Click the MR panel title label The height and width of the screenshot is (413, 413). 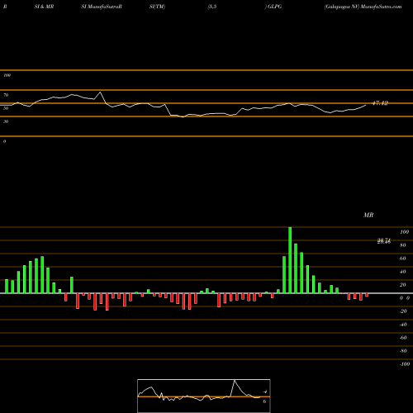click(x=368, y=215)
